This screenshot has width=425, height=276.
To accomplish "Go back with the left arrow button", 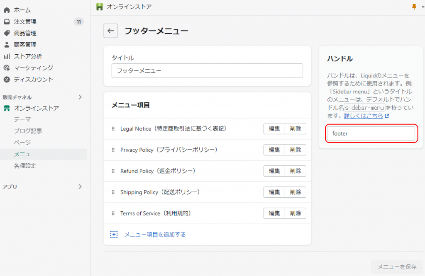I will [110, 31].
